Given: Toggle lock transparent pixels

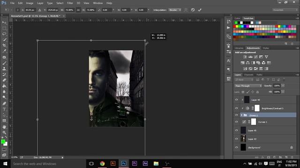Looking at the screenshot, I should (243, 92).
